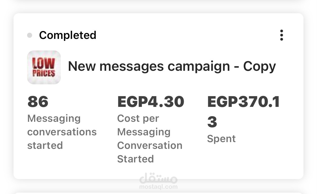317x194 pixels.
Task: Click the gray status dot beside Completed
Action: tap(30, 36)
